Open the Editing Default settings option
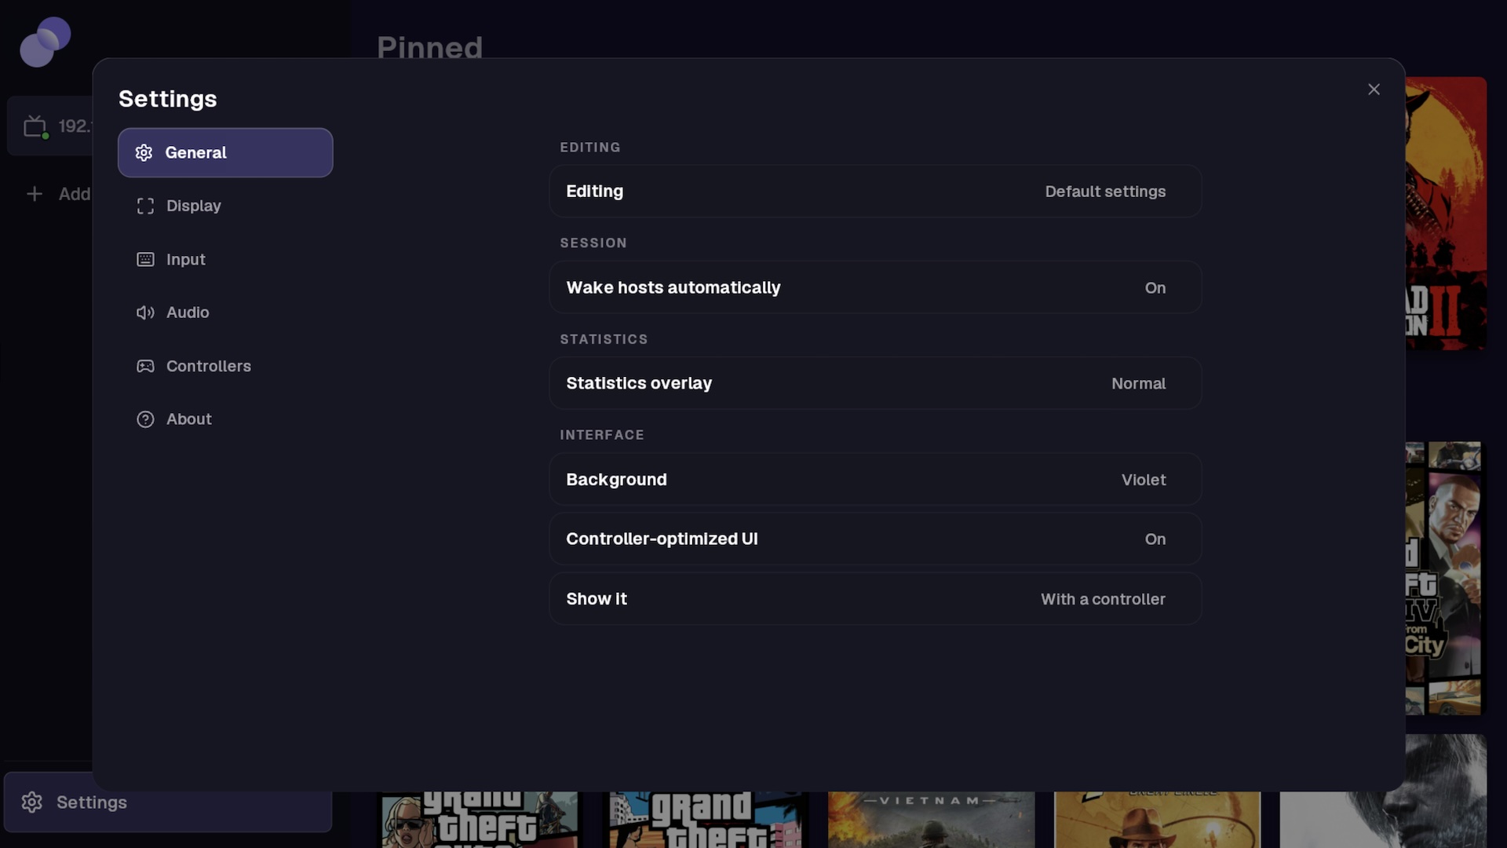 pyautogui.click(x=875, y=191)
